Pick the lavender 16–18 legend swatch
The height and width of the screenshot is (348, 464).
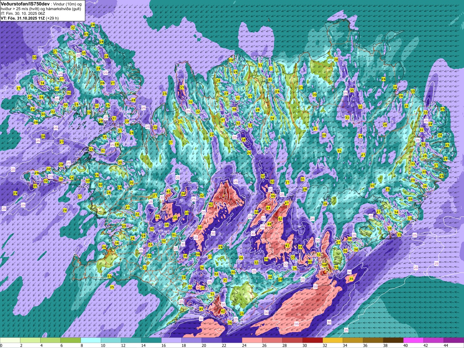pos(171,340)
